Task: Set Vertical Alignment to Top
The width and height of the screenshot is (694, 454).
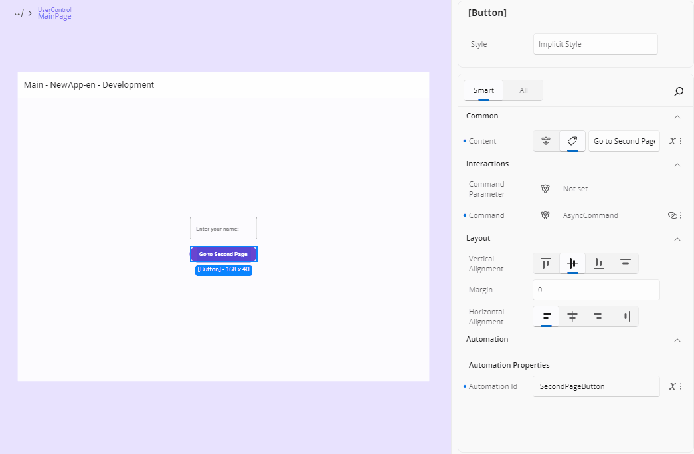Action: (x=546, y=263)
